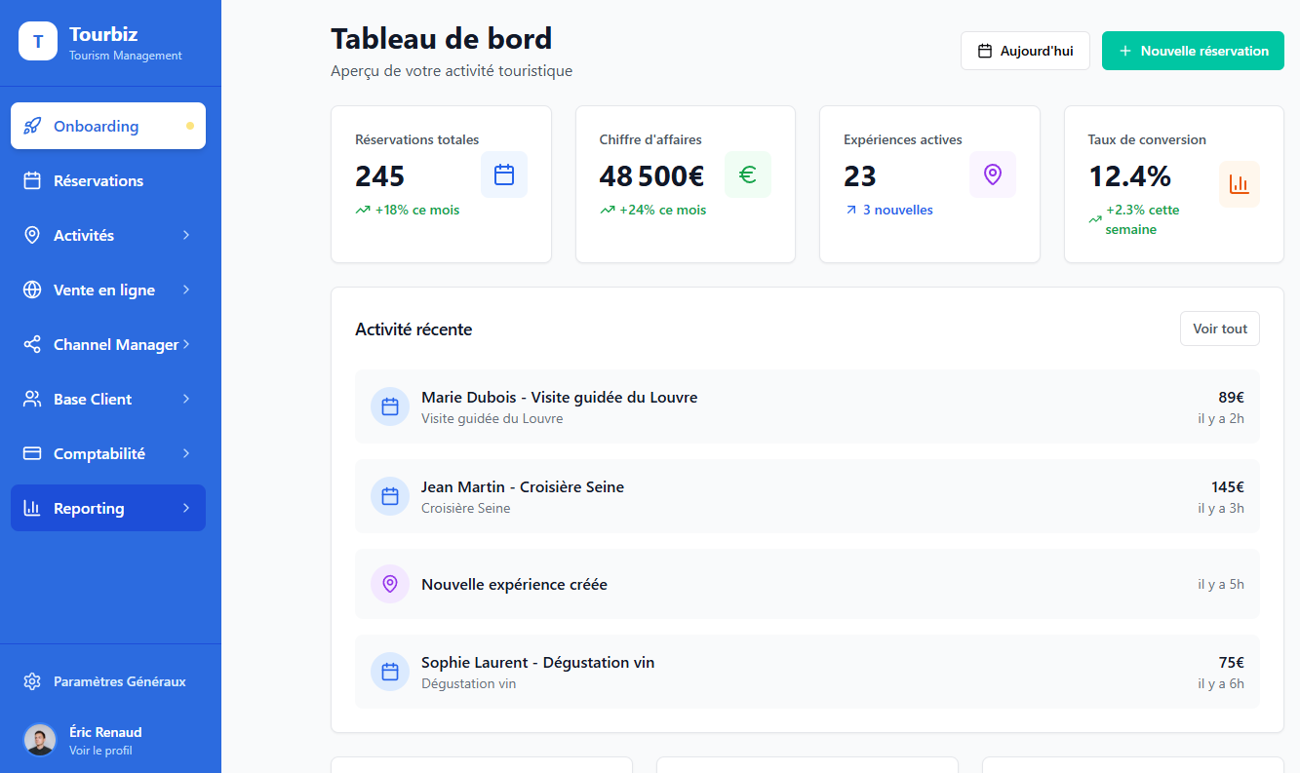The height and width of the screenshot is (773, 1300).
Task: Click the euro icon in Chiffre d'affaires card
Action: [x=747, y=174]
